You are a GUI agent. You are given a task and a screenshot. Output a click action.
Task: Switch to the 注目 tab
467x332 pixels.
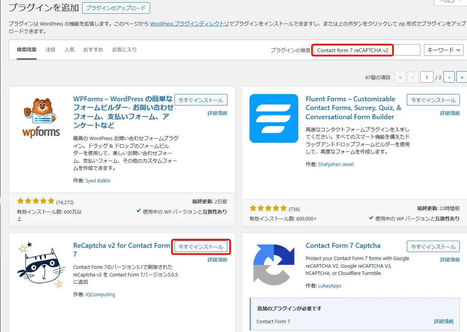50,50
